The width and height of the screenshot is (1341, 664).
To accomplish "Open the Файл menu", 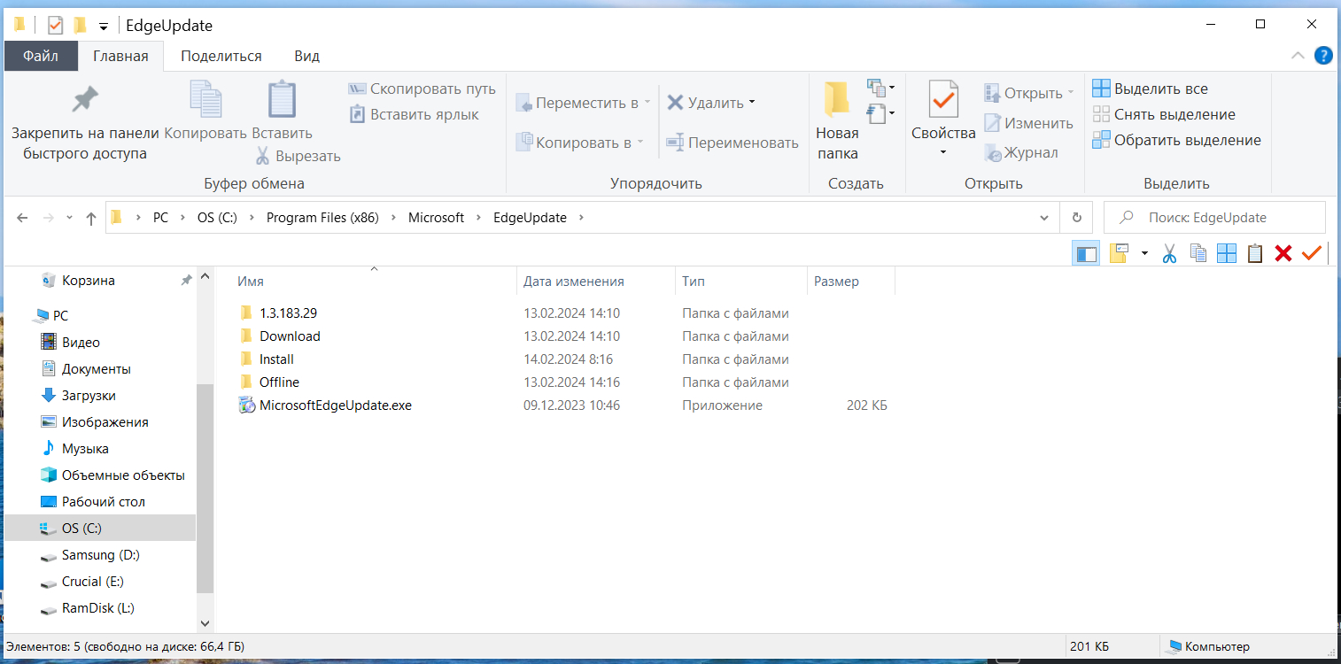I will (41, 56).
